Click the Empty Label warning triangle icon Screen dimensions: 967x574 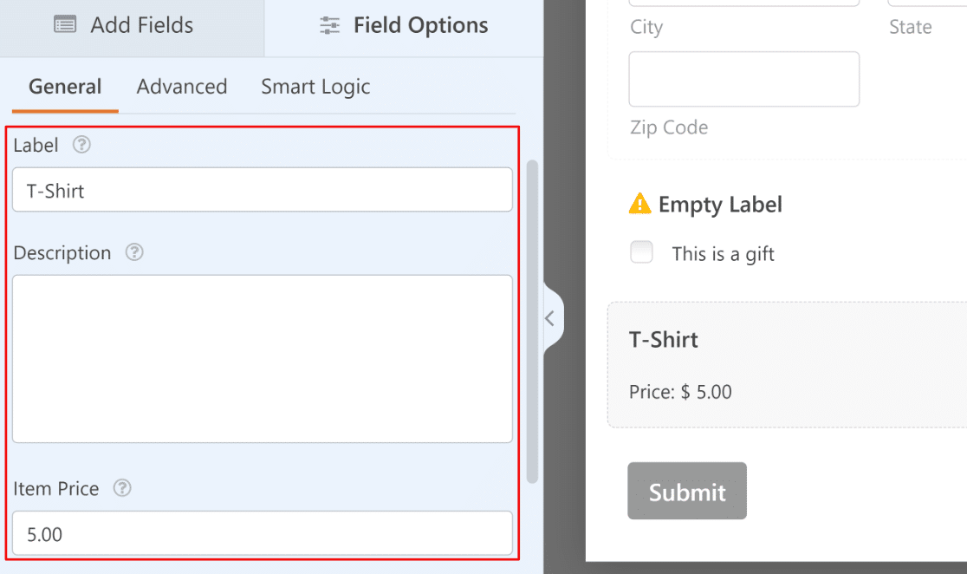tap(639, 203)
